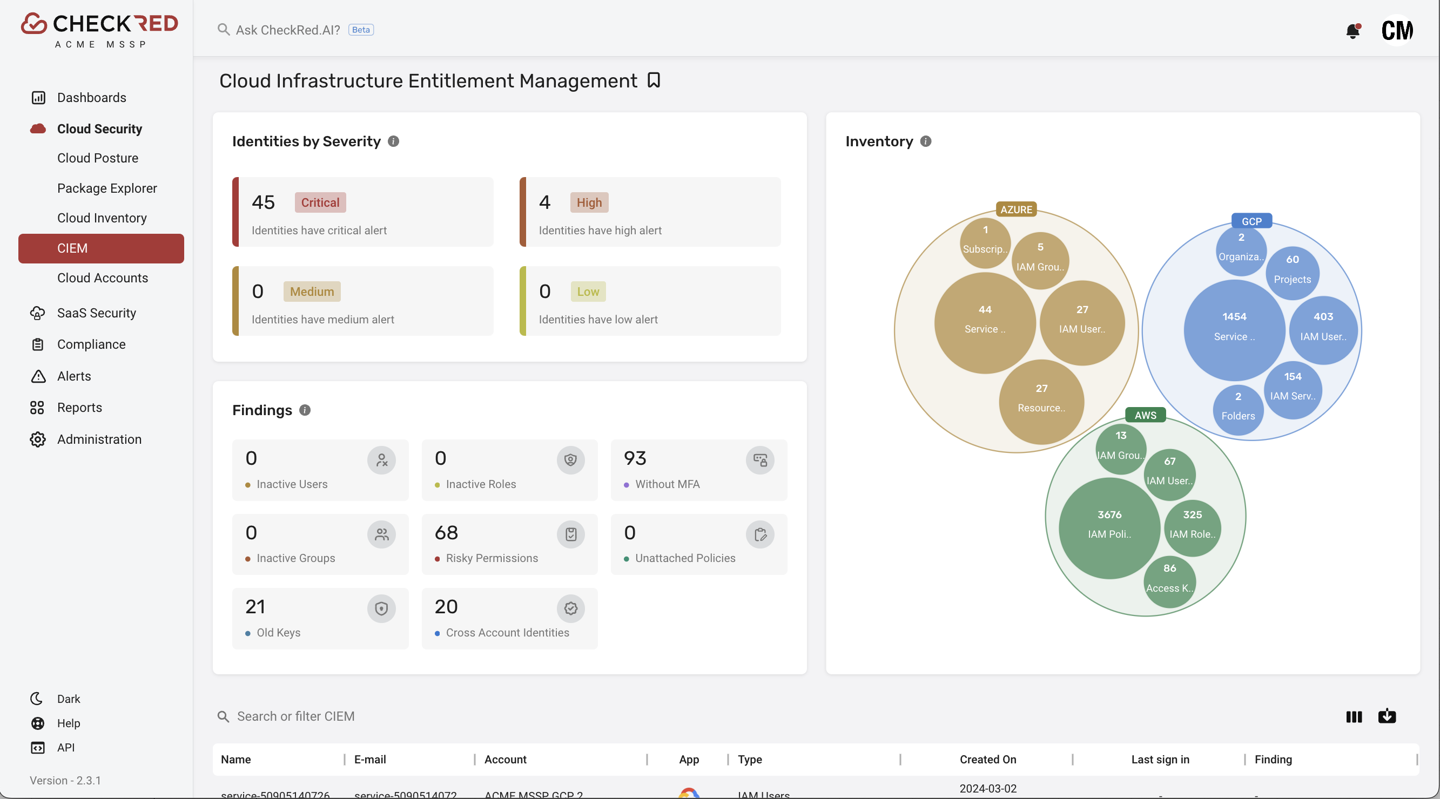Expand the SaaS Security sidebar section
1440x799 pixels.
pyautogui.click(x=96, y=313)
